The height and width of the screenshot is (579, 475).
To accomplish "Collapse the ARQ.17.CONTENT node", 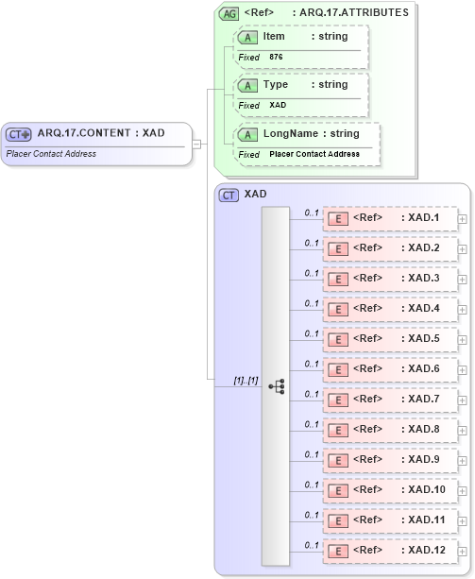I will [x=196, y=144].
